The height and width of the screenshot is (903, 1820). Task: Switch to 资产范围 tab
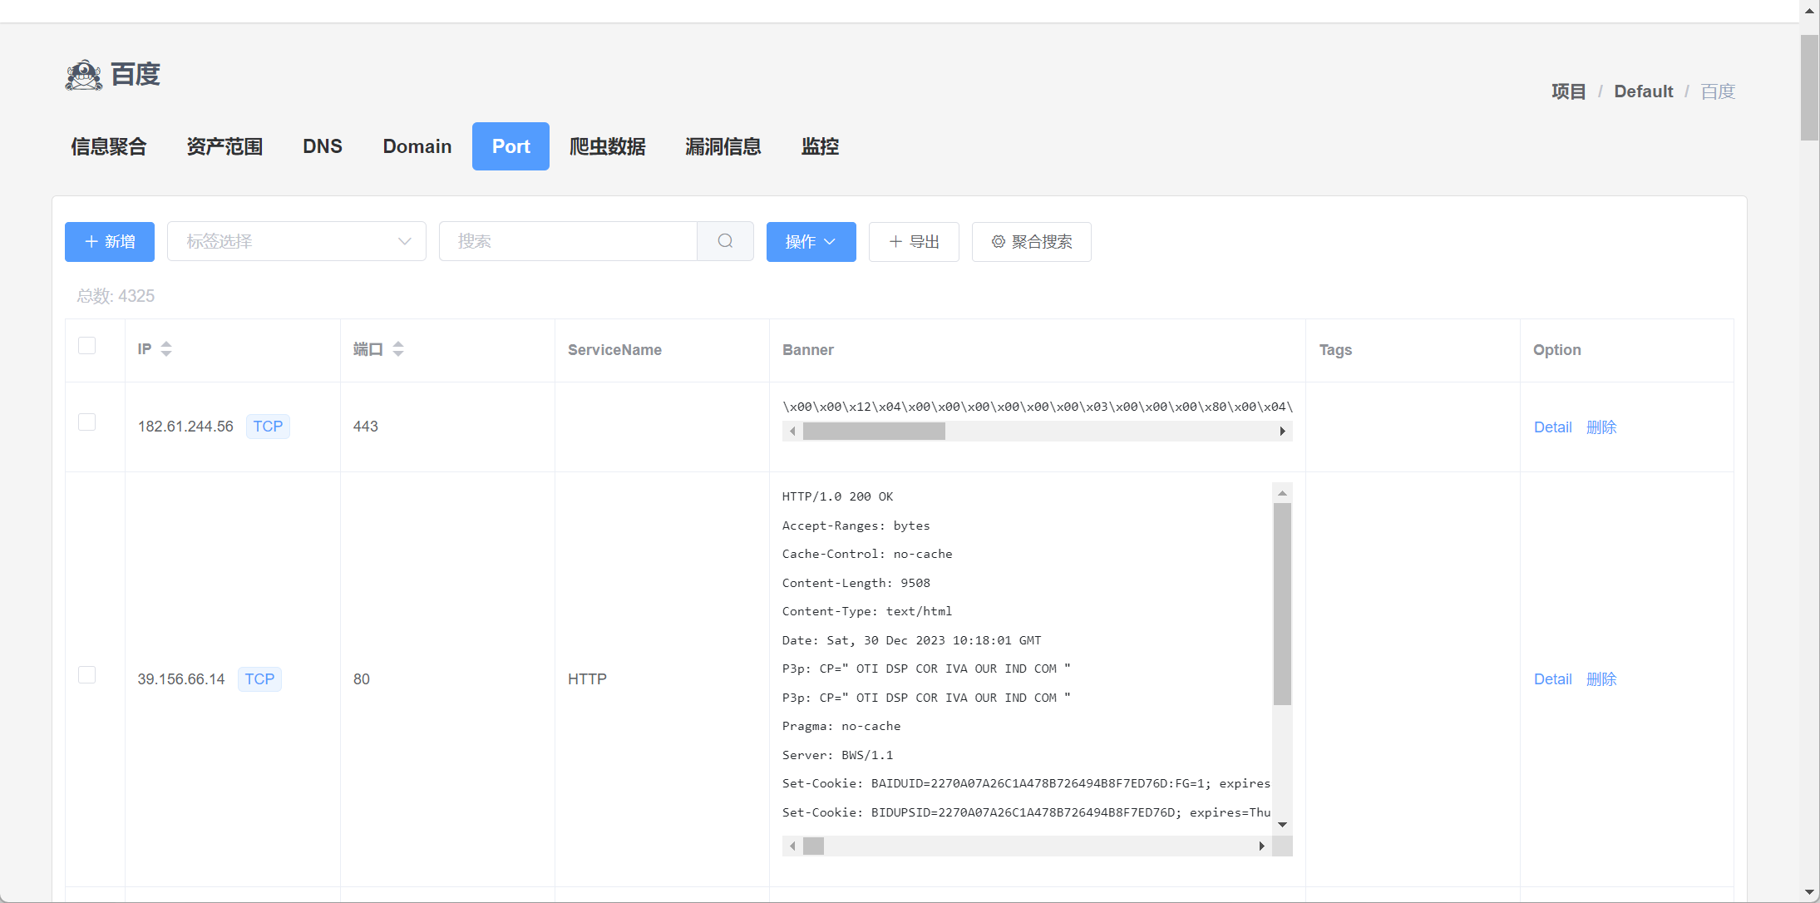click(x=224, y=146)
